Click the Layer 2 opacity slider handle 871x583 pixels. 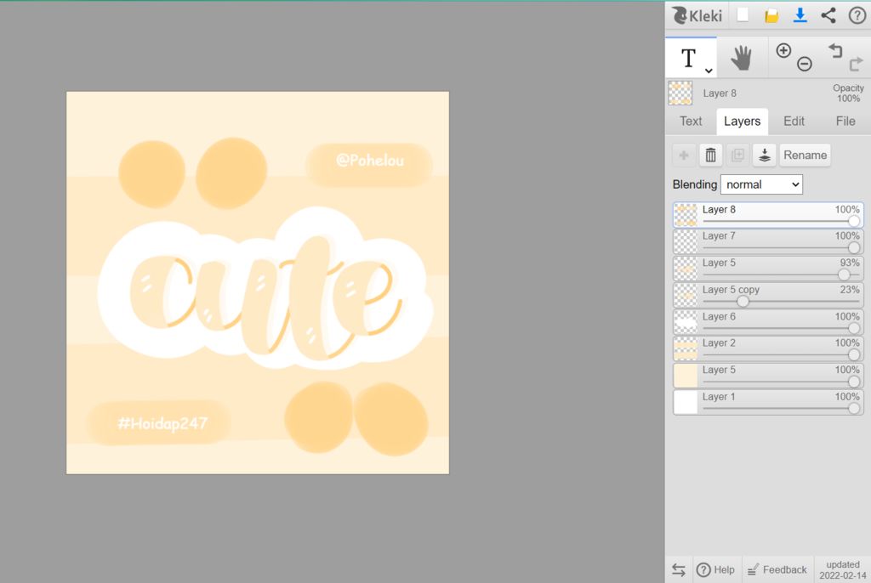(x=854, y=355)
